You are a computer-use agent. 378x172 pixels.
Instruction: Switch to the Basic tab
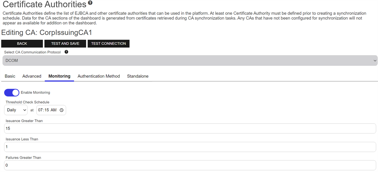click(10, 76)
